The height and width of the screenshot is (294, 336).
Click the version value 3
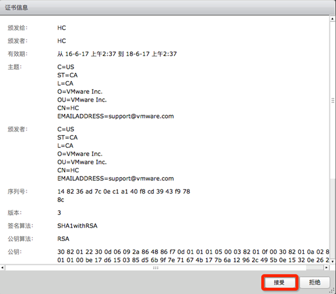[x=59, y=212]
